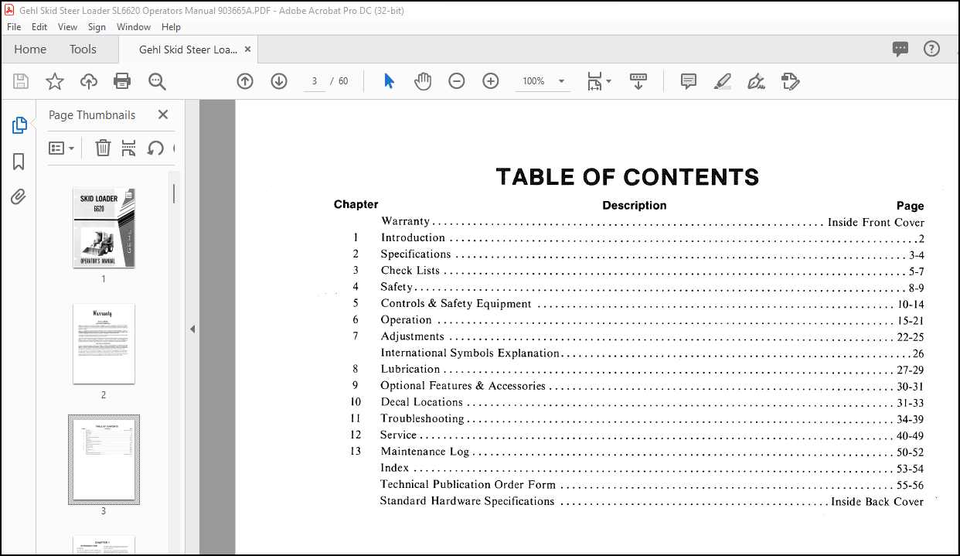
Task: Click the Introduction contents entry
Action: (x=413, y=238)
